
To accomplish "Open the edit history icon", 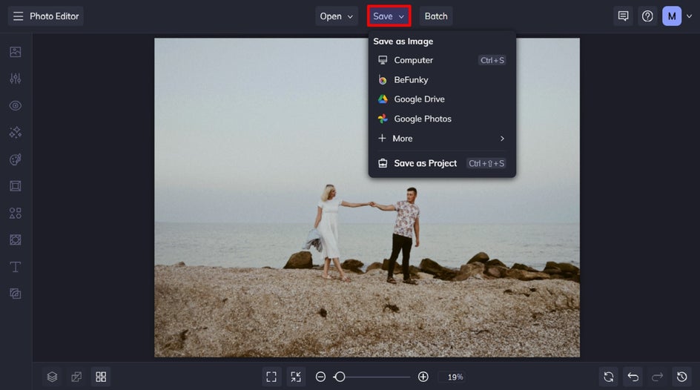I will [x=681, y=377].
